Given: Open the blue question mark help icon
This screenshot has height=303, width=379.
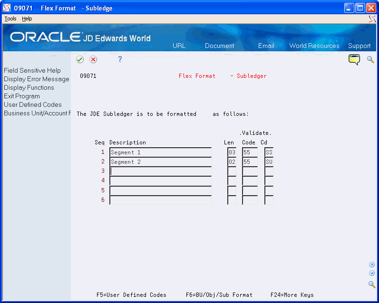Looking at the screenshot, I should point(120,59).
